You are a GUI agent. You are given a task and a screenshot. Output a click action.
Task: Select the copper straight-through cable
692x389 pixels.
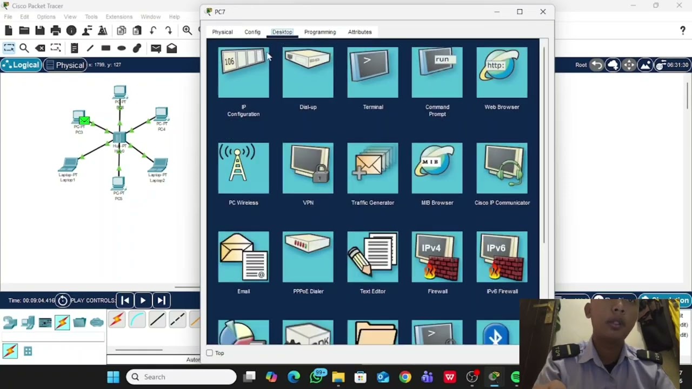point(157,320)
